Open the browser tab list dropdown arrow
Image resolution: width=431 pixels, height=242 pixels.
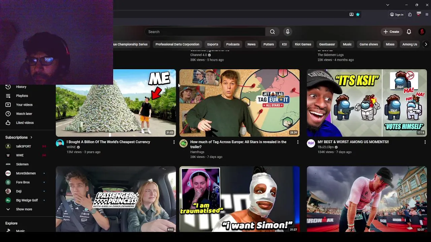click(388, 5)
